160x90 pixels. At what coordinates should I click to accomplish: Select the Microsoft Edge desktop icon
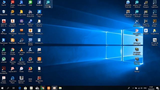click(39, 13)
